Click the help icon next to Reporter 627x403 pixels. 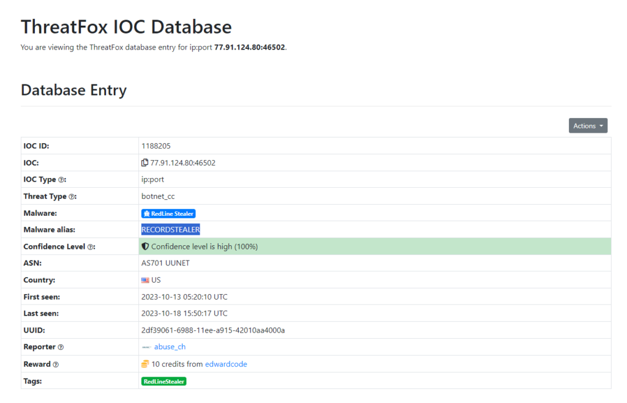[61, 347]
